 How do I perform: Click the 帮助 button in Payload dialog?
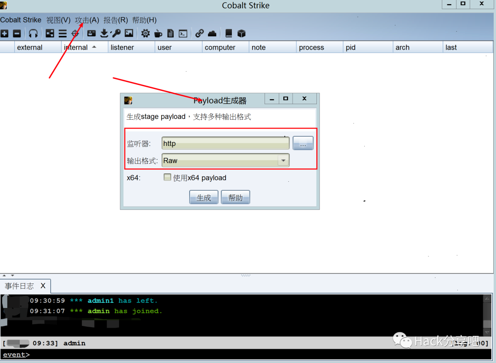coord(235,197)
